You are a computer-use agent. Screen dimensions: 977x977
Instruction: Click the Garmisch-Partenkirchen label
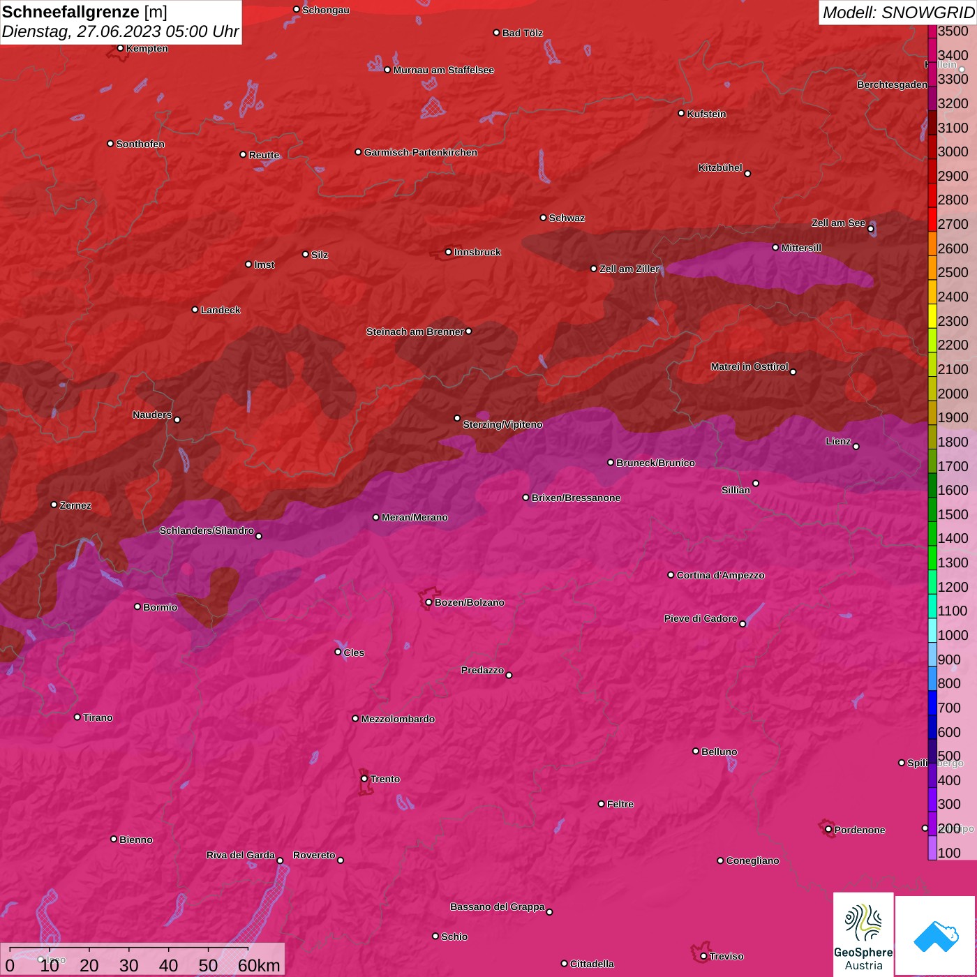pos(421,152)
